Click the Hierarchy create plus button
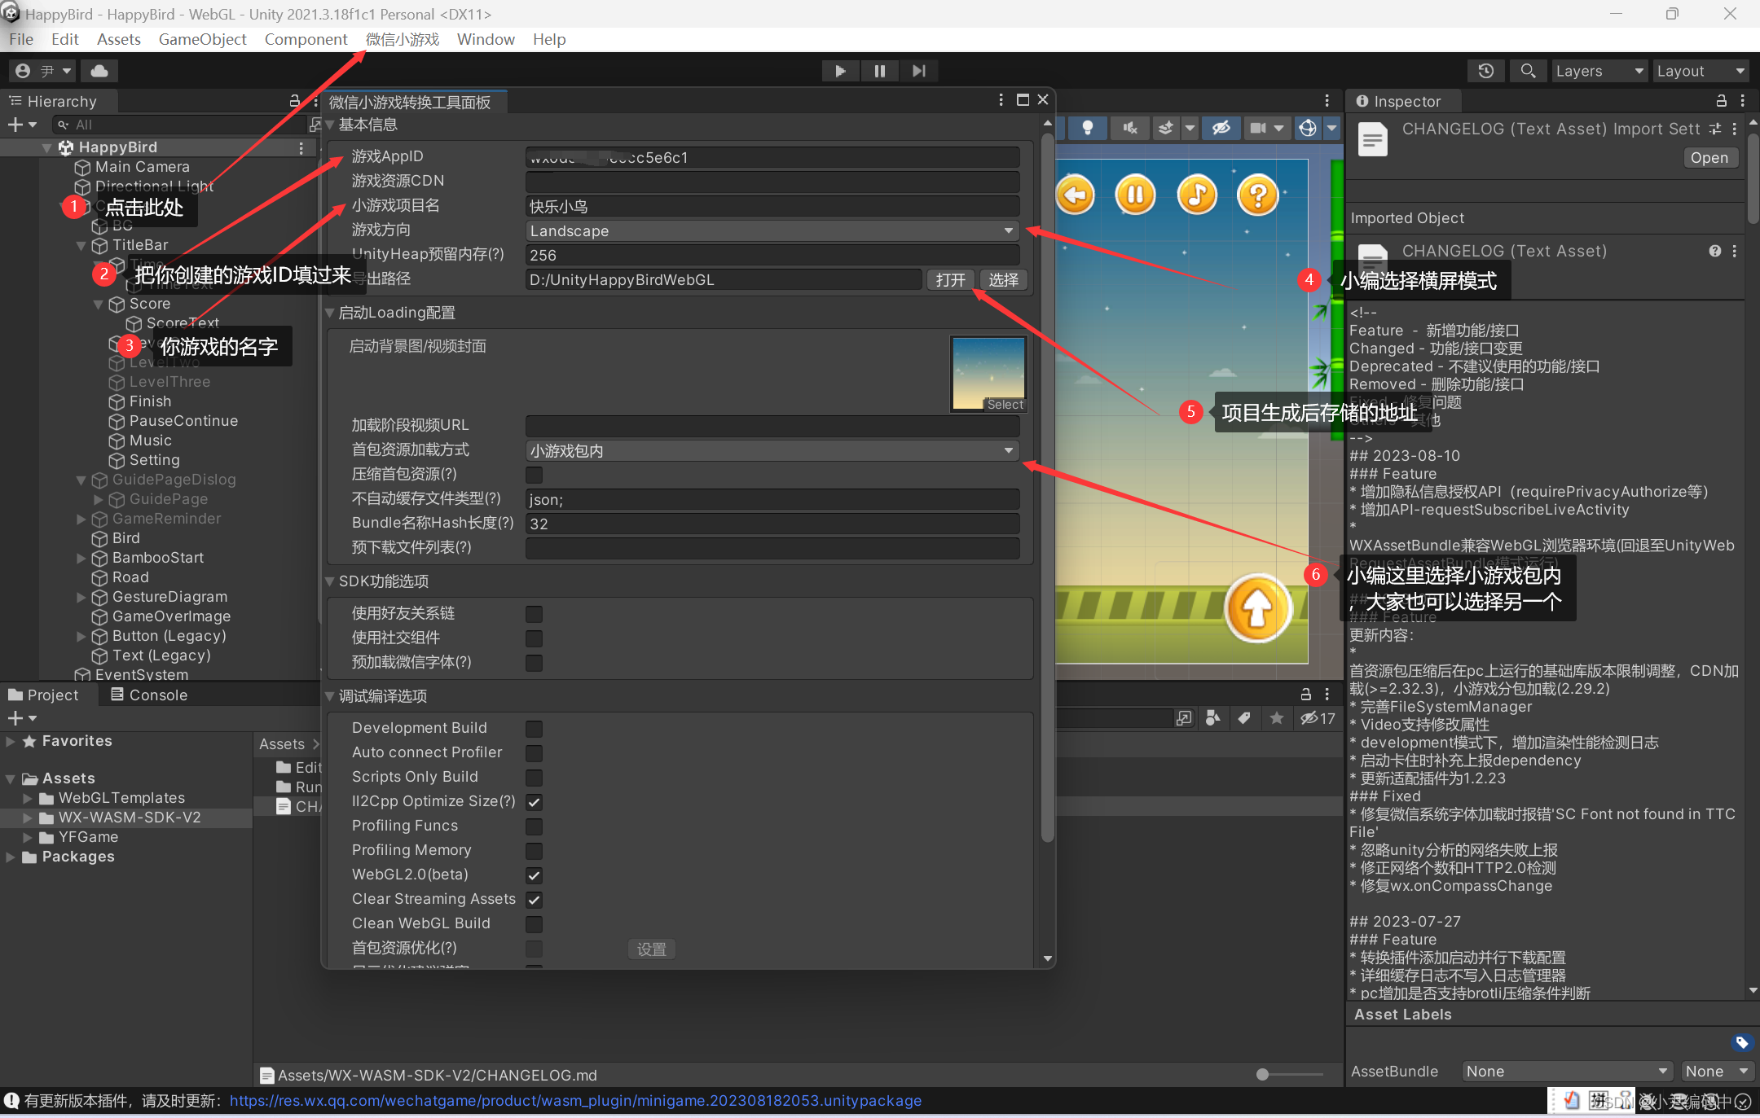Image resolution: width=1760 pixels, height=1118 pixels. coord(21,125)
